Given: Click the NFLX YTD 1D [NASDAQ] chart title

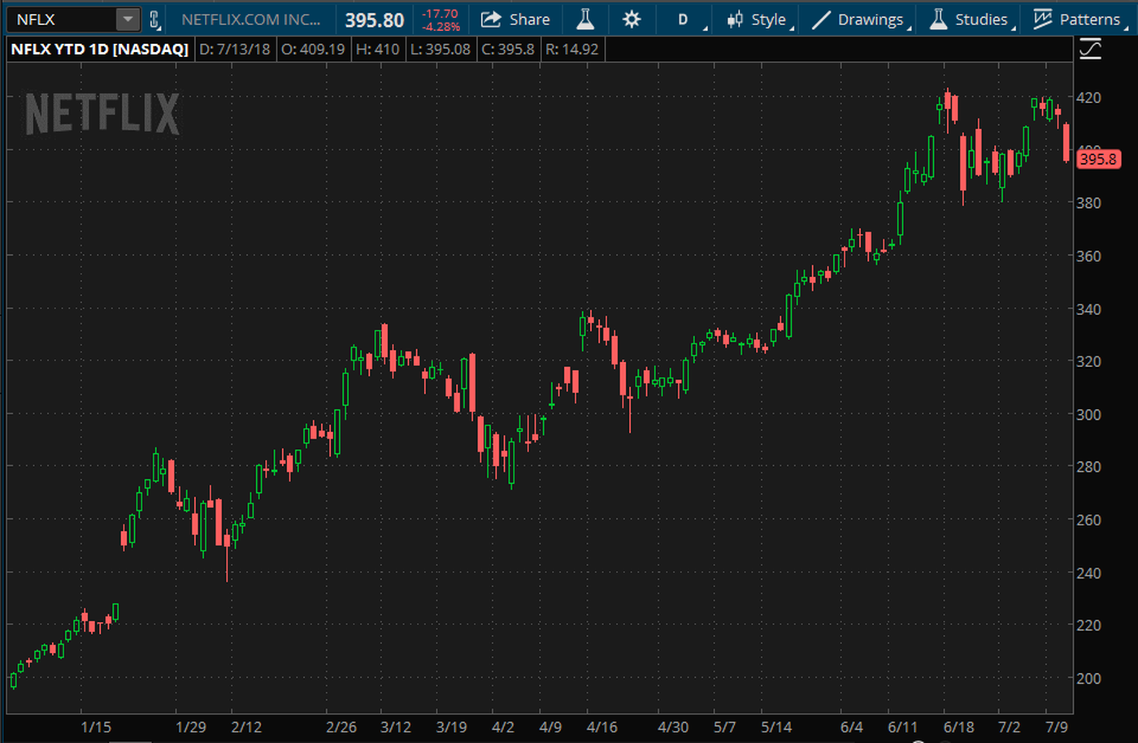Looking at the screenshot, I should pyautogui.click(x=99, y=49).
